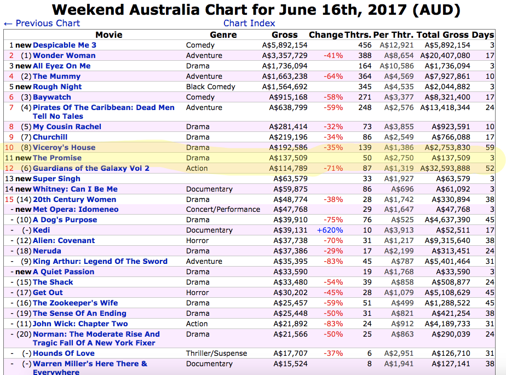
Task: Select the A$12,921 per-theater value
Action: [396, 45]
